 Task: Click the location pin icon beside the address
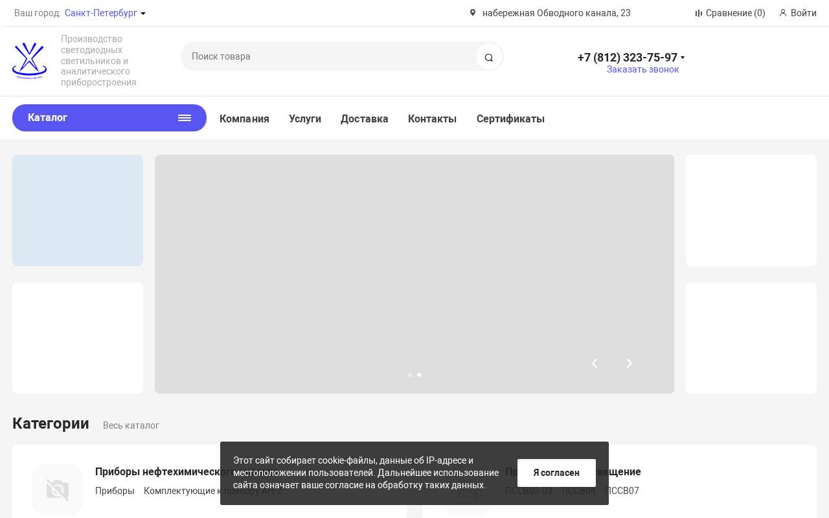pos(473,12)
